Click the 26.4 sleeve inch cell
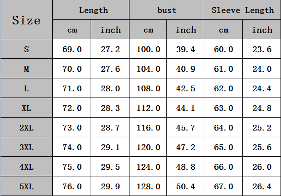Viewport: 281px width, 196px height. click(262, 186)
